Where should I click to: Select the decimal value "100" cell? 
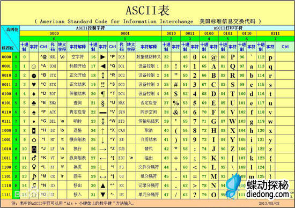tap(242, 94)
